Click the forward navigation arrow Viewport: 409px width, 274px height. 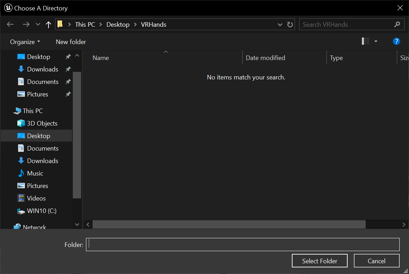click(x=26, y=24)
